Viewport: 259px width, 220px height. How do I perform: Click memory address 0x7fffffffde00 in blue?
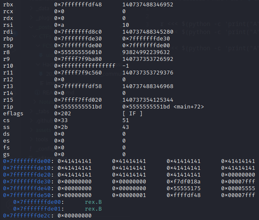click(x=27, y=161)
